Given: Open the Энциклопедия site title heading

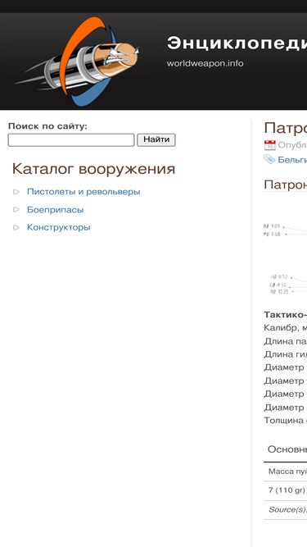Looking at the screenshot, I should pos(237,43).
